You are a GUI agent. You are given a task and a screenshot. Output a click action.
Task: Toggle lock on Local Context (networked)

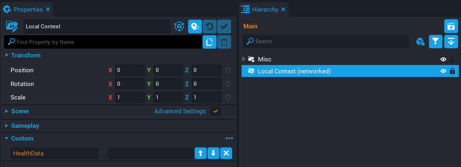coord(452,71)
